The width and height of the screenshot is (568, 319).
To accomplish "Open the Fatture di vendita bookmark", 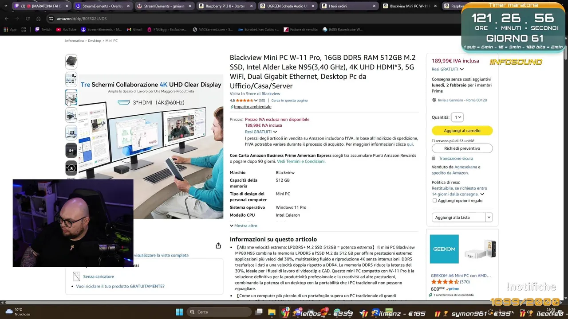I will [x=300, y=30].
